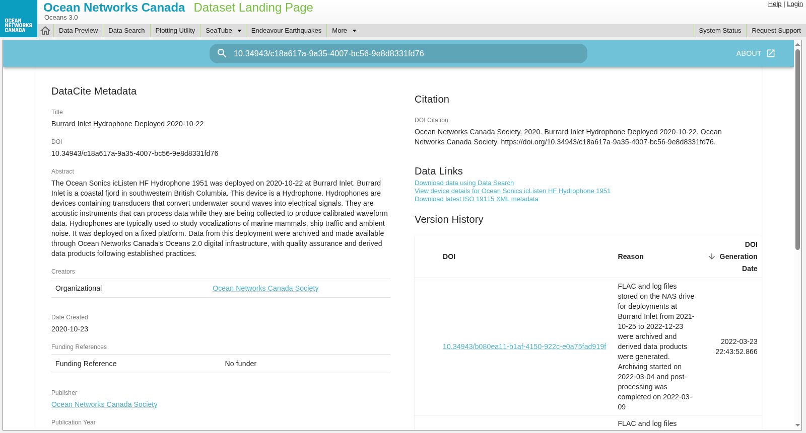Click the Help link

coord(775,4)
